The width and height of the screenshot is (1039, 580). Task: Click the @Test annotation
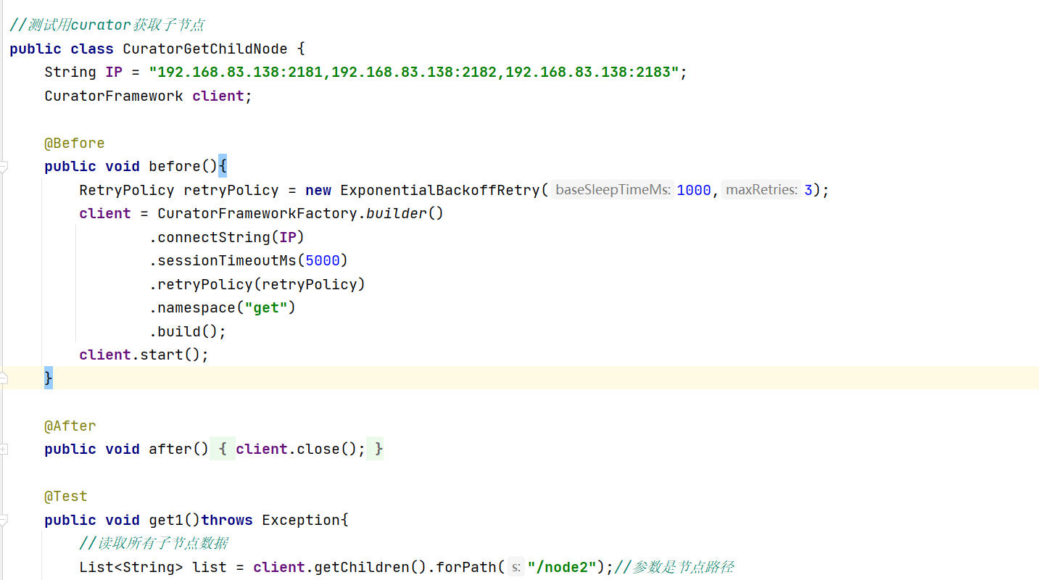tap(66, 496)
